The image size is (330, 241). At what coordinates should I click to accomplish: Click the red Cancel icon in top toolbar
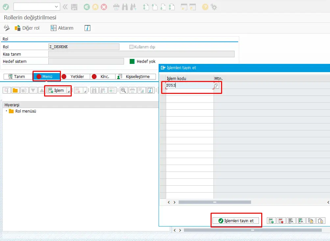104,7
